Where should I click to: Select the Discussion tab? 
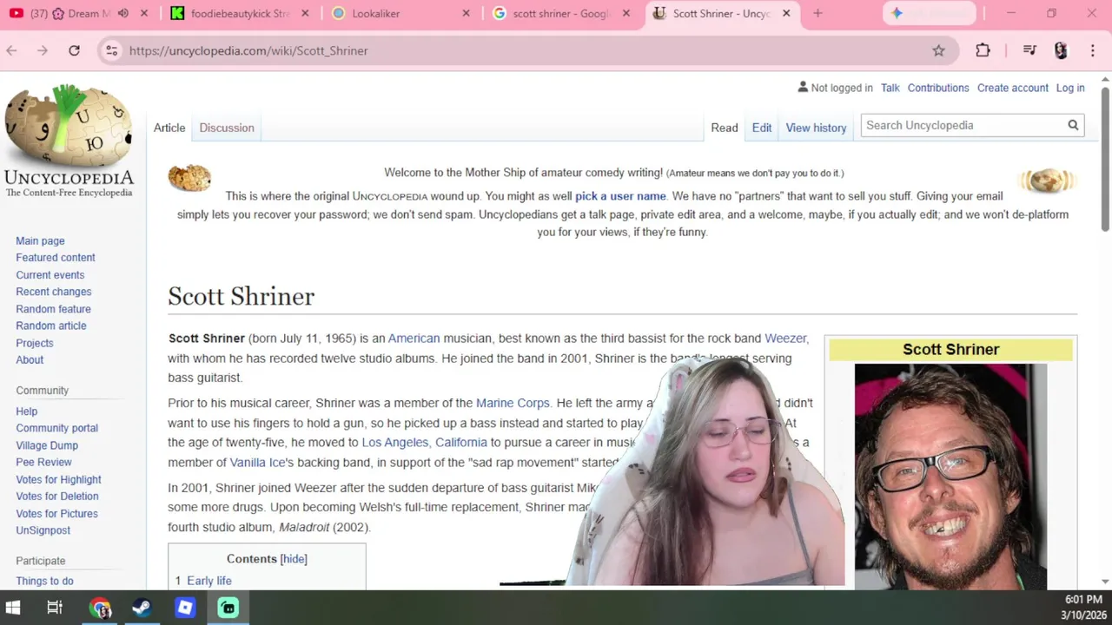pos(227,128)
